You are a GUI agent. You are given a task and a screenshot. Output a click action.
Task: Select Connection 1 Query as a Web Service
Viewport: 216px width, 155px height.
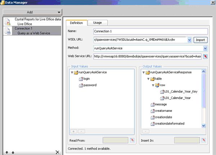32,31
